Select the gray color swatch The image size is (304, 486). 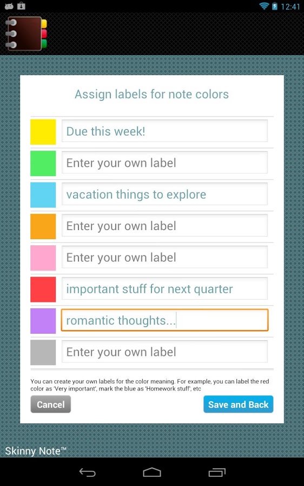click(43, 353)
